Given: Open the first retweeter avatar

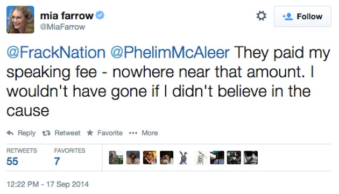Looking at the screenshot, I should point(116,157).
